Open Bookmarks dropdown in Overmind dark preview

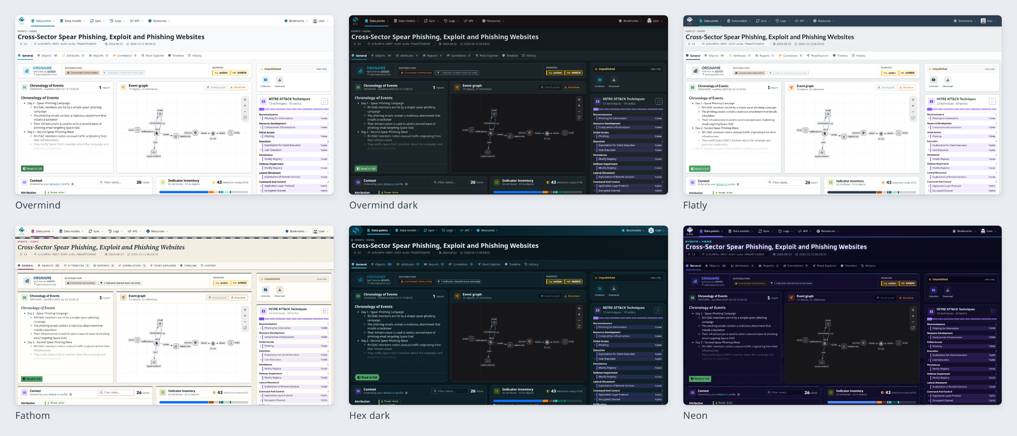(631, 21)
